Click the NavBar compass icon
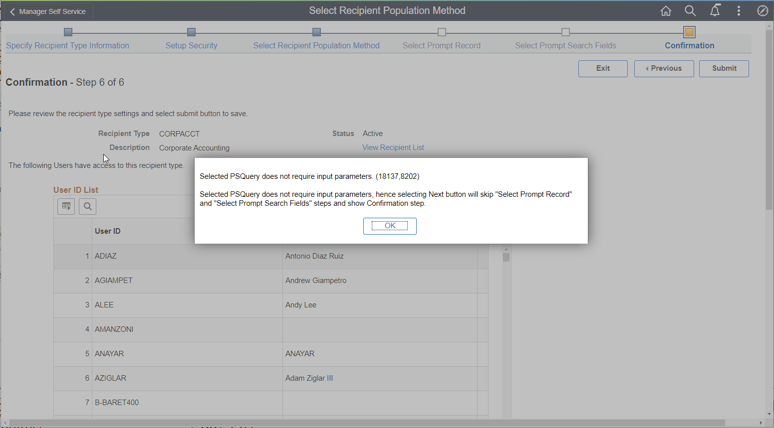The image size is (774, 428). tap(763, 11)
